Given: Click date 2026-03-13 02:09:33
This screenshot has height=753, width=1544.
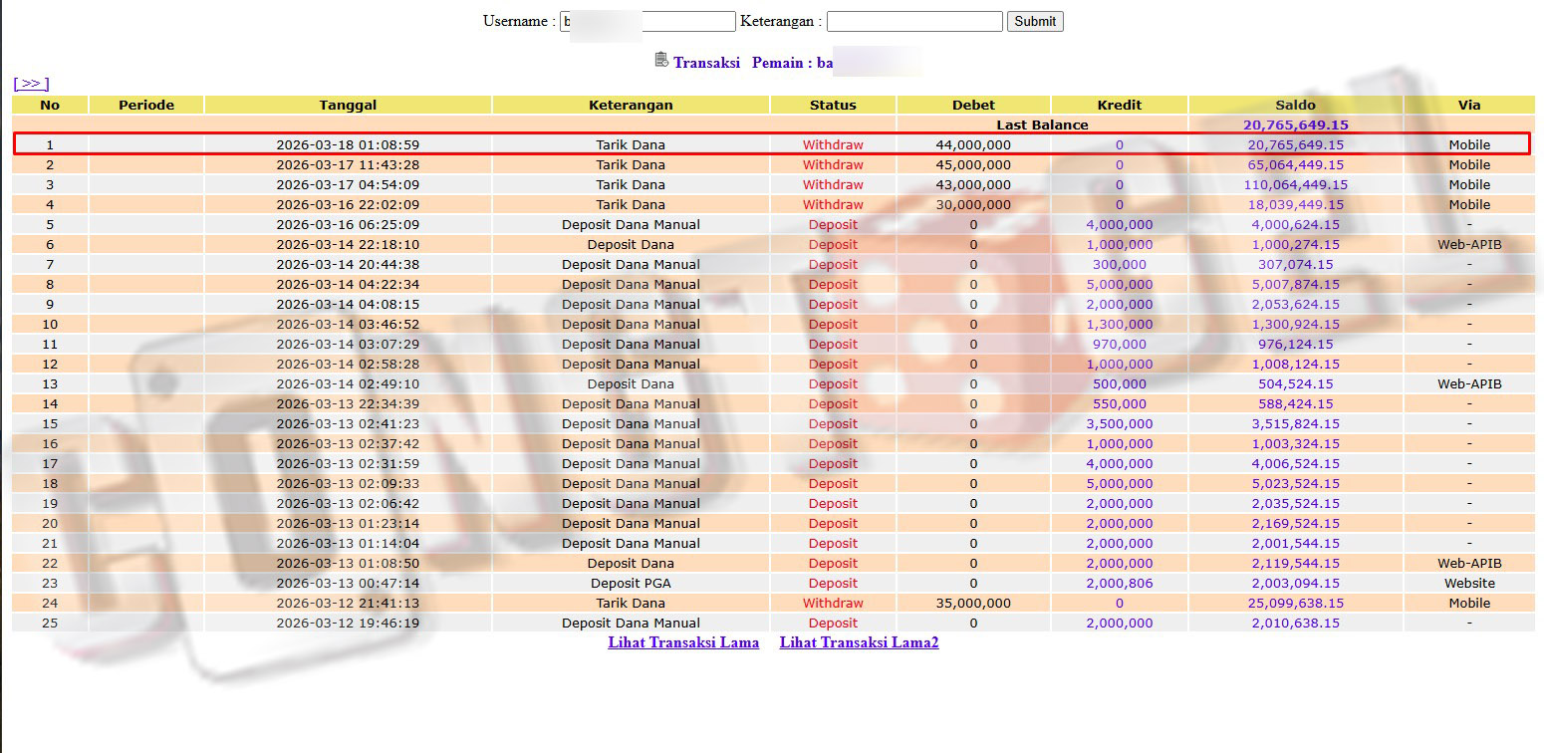Looking at the screenshot, I should point(348,483).
